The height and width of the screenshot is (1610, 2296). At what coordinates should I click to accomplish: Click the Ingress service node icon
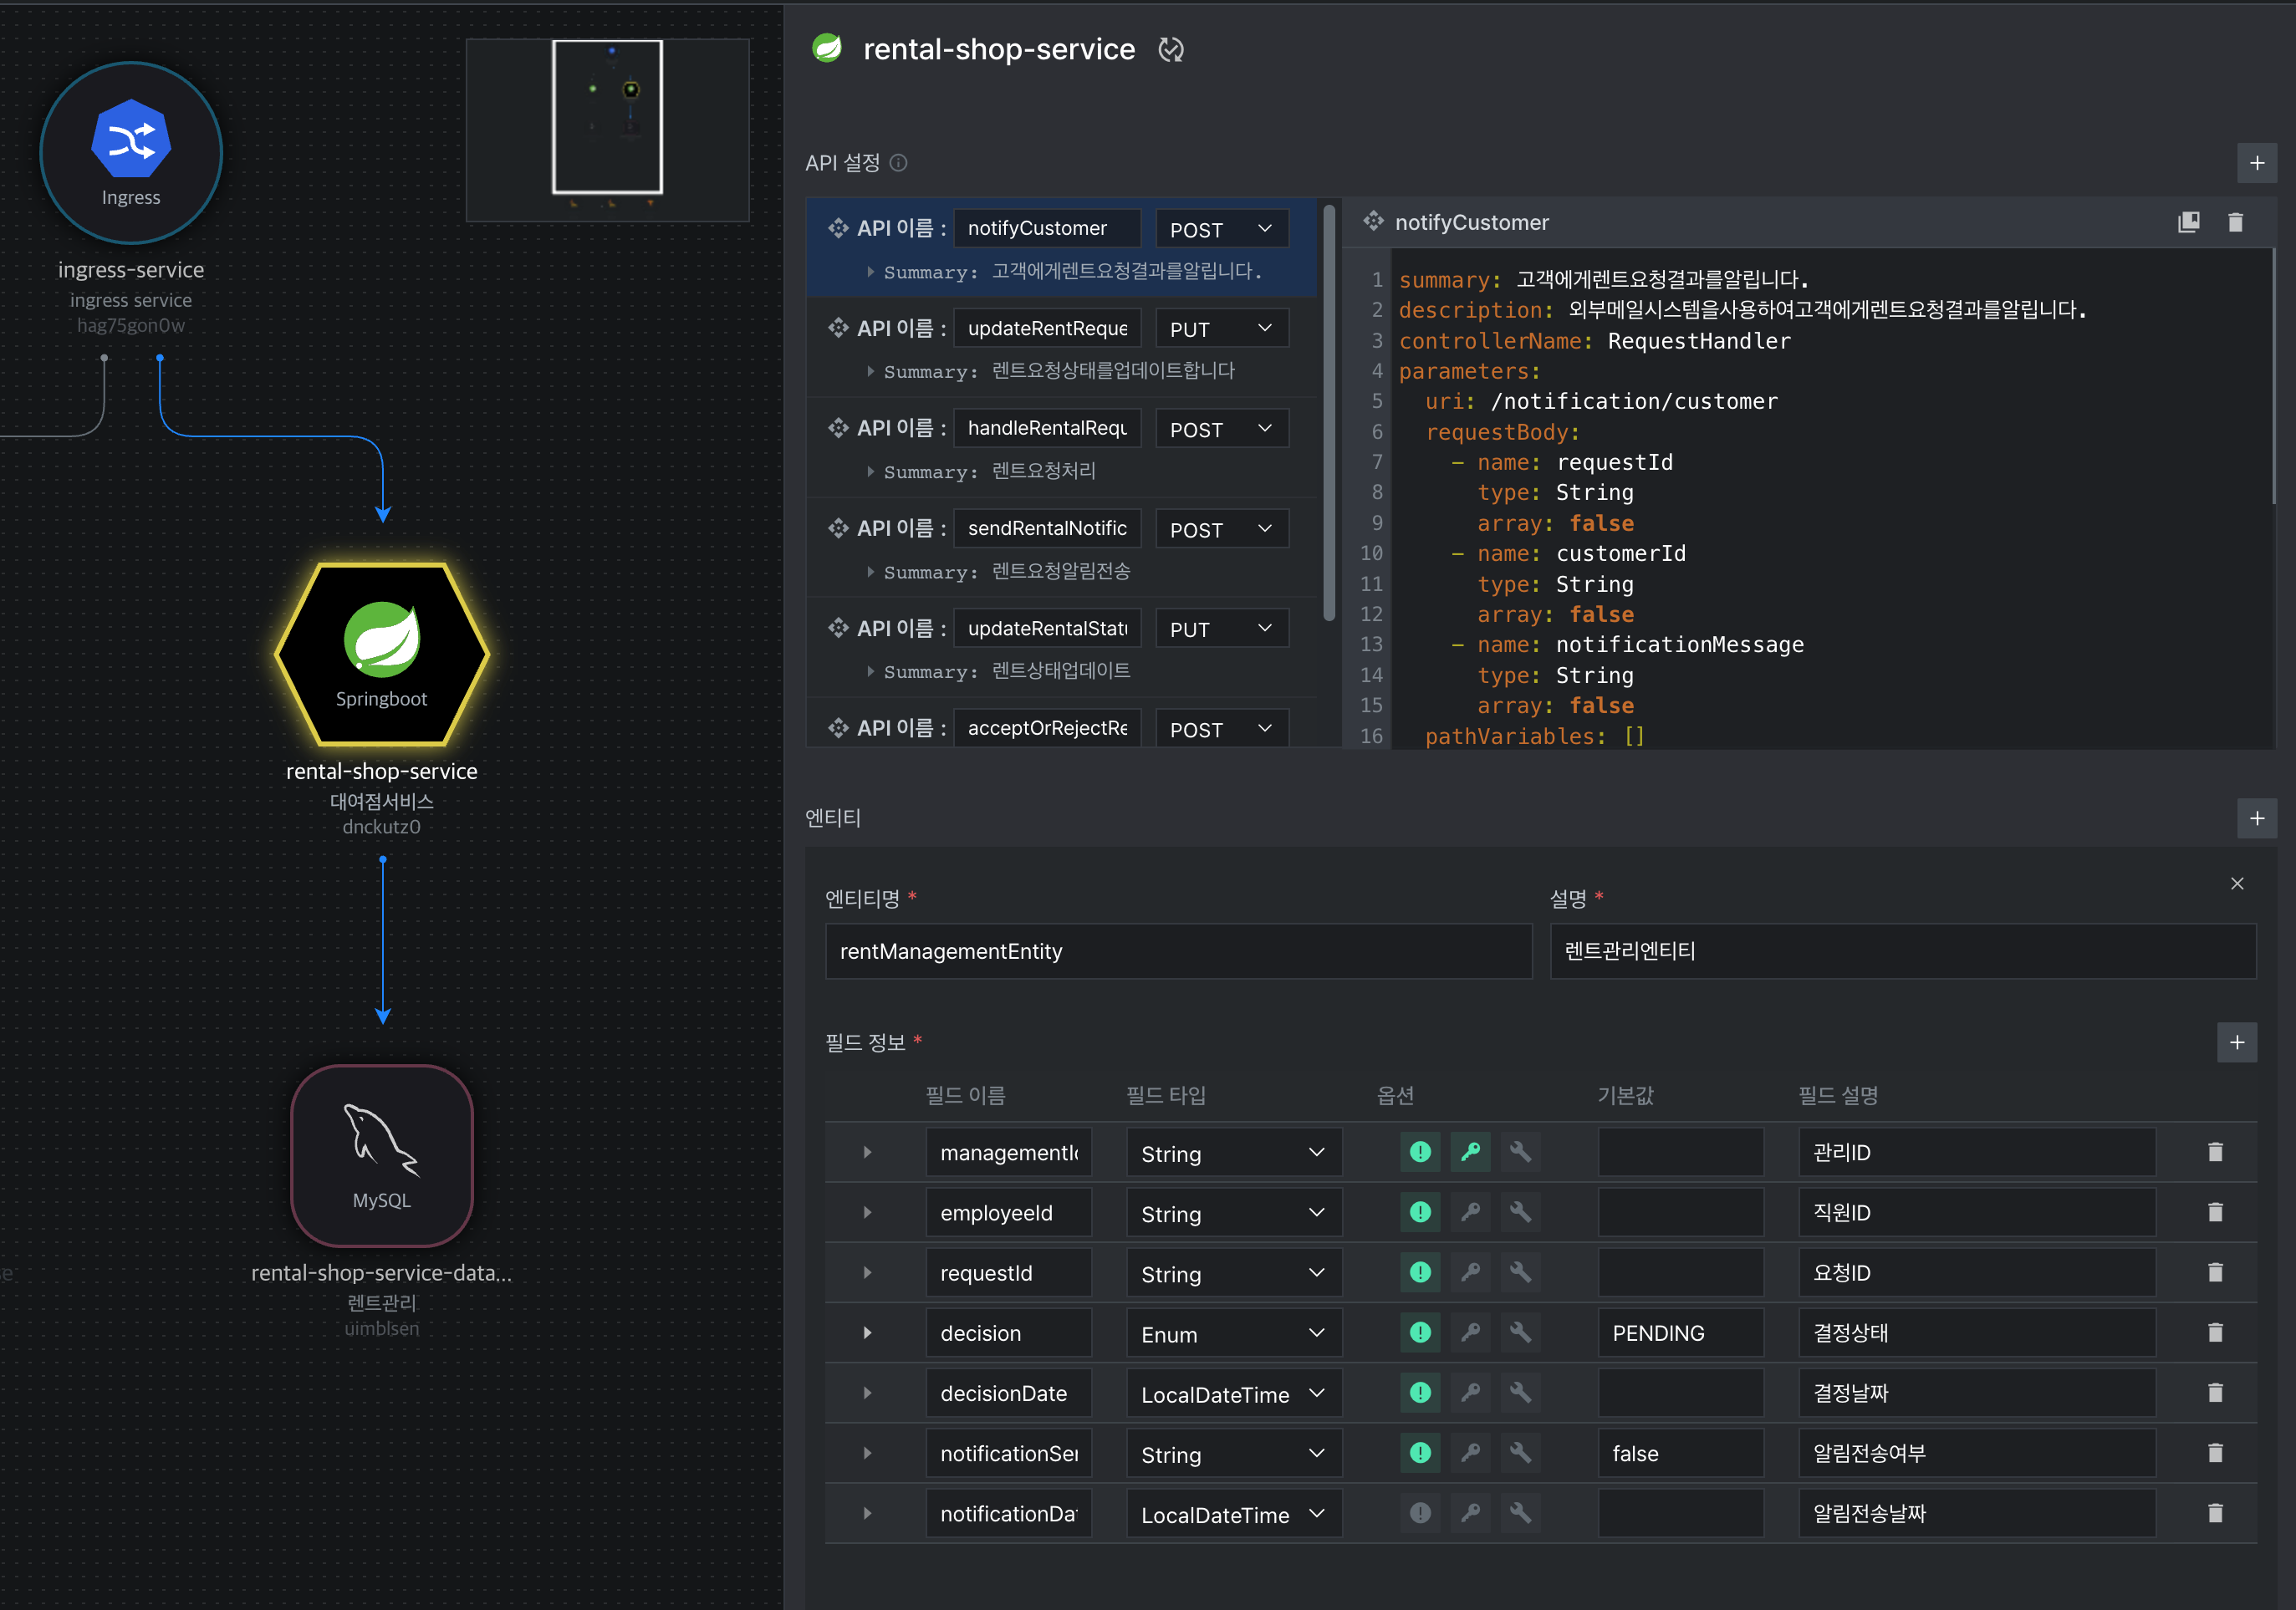131,153
